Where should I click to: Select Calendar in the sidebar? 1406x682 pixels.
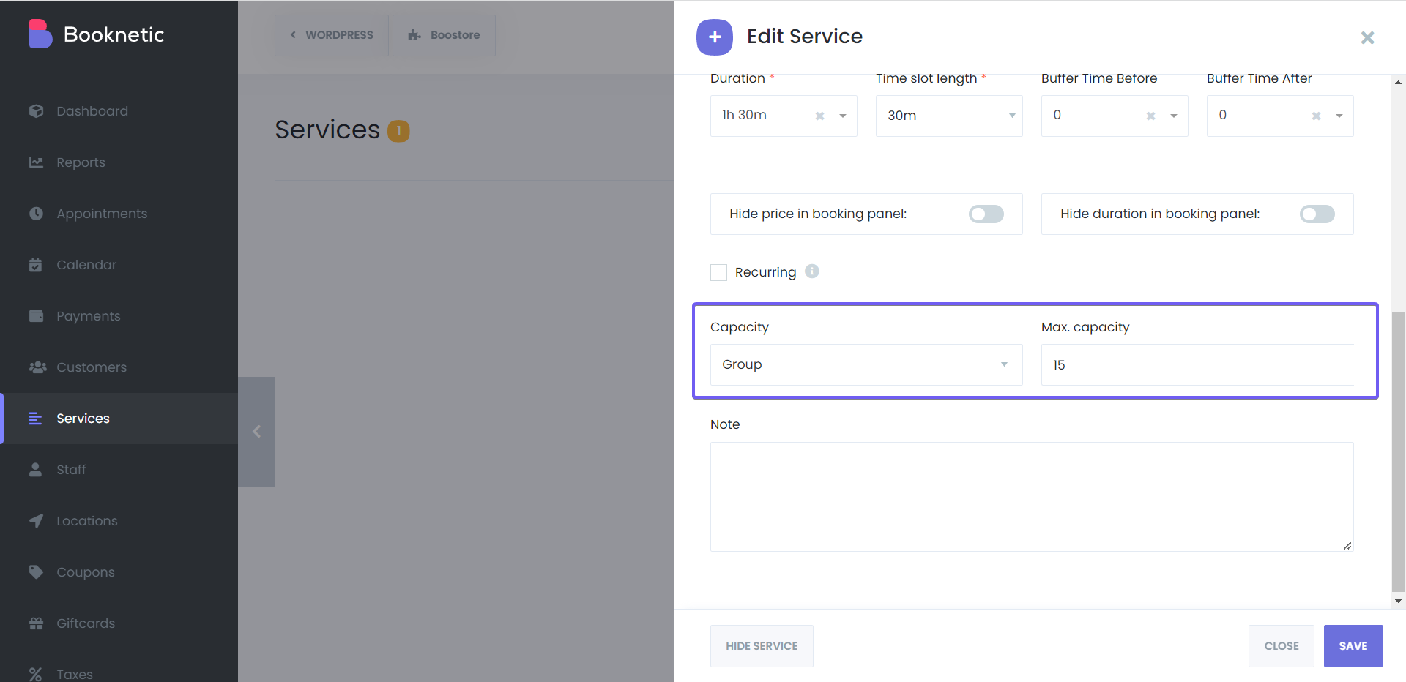click(119, 265)
